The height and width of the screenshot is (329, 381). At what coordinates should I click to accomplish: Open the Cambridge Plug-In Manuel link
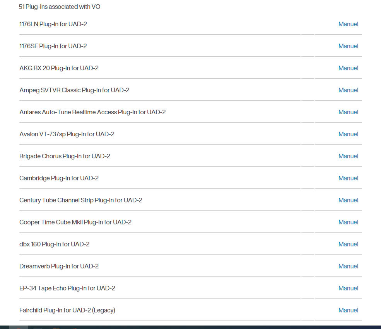pyautogui.click(x=348, y=178)
